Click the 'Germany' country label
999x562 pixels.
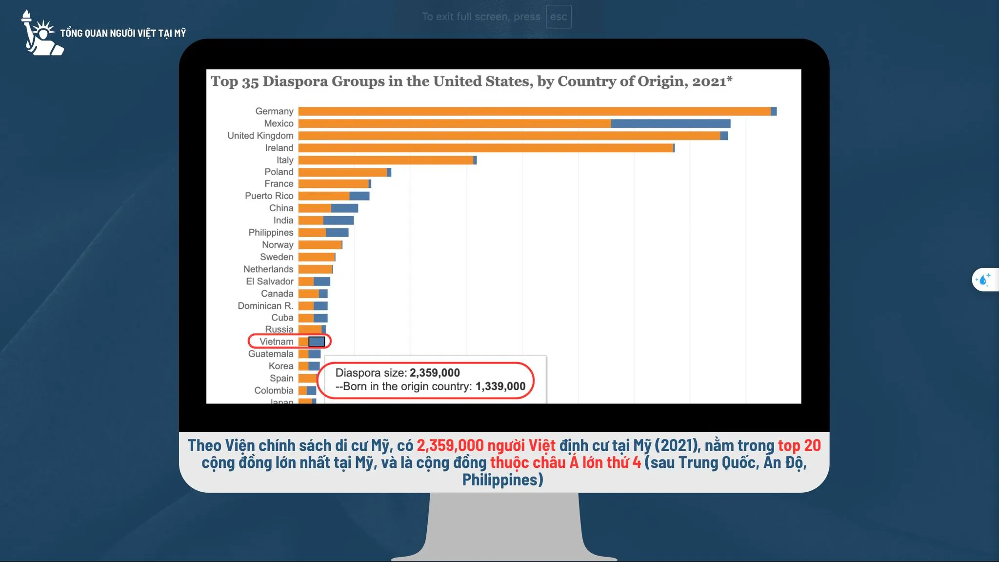(274, 111)
